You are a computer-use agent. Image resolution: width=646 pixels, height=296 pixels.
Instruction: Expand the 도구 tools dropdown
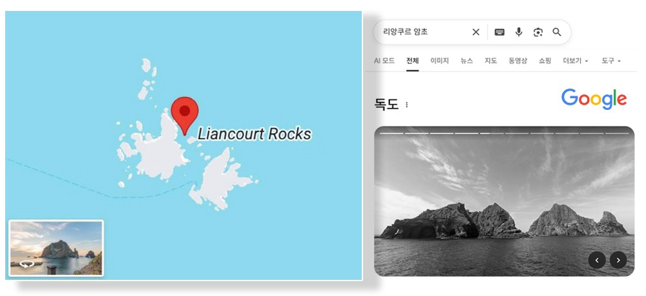point(610,61)
